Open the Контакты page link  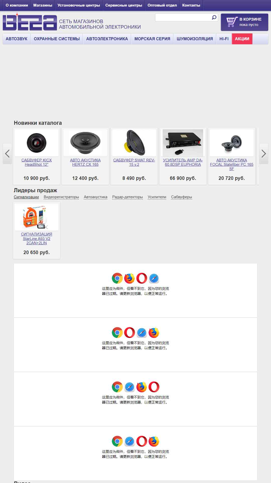[191, 5]
